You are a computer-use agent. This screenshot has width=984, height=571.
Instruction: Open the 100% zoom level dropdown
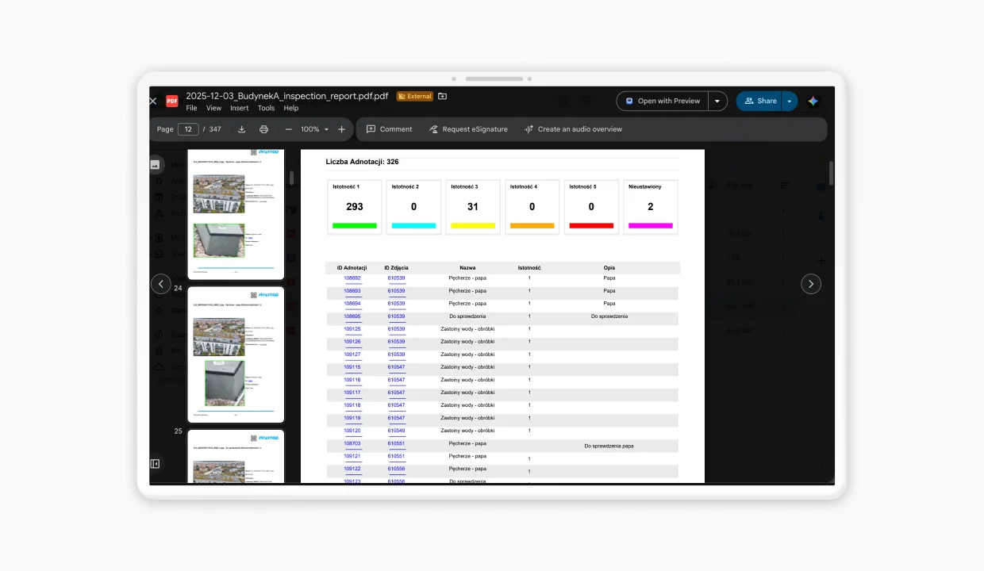click(x=314, y=129)
